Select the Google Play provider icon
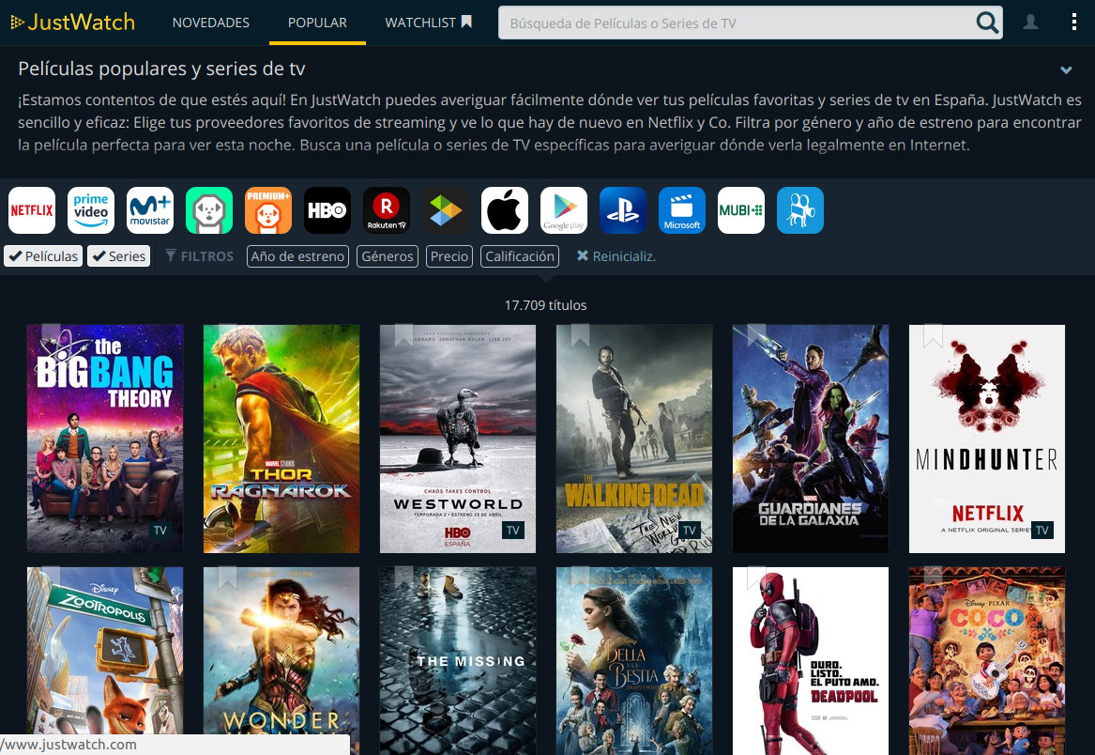This screenshot has width=1095, height=755. pos(564,210)
